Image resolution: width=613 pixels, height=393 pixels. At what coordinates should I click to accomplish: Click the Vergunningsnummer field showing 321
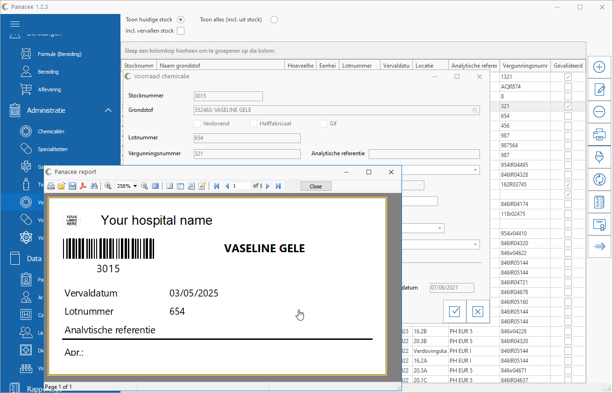pyautogui.click(x=247, y=154)
